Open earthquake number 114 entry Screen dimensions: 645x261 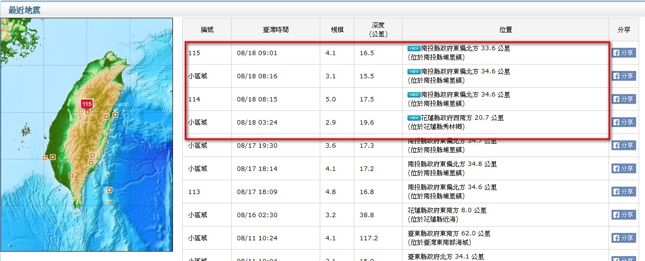point(194,99)
